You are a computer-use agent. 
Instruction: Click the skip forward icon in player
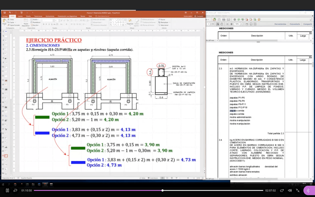click(x=282, y=190)
